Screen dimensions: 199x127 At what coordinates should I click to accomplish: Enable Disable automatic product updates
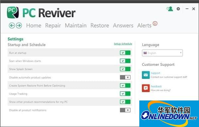(125, 77)
